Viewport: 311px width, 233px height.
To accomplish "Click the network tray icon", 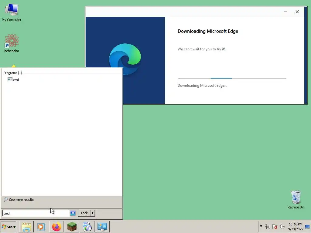I will coord(267,226).
